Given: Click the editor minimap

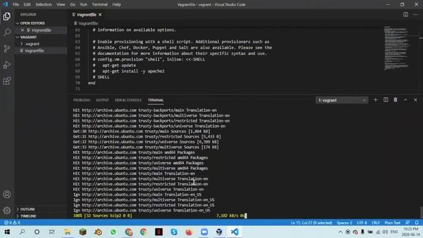Looking at the screenshot, I should pyautogui.click(x=397, y=48).
